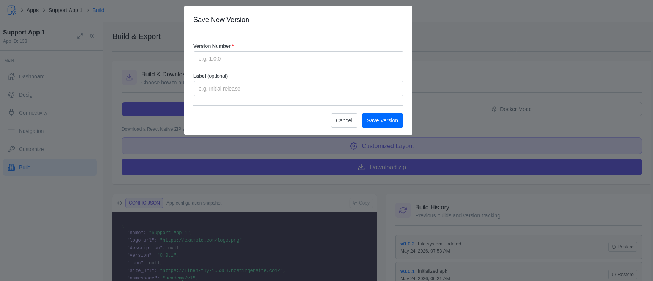Click the Dashboard home icon

click(11, 76)
